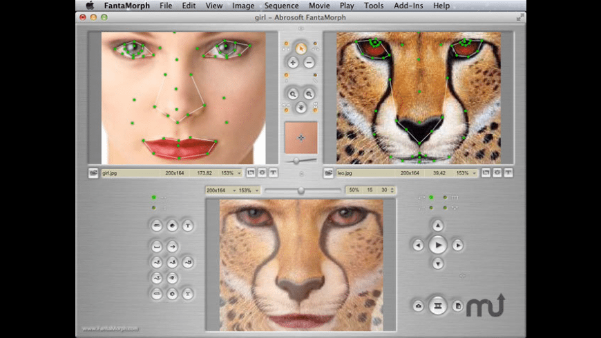This screenshot has height=338, width=601.
Task: Click the round effect icon for girl.jpg
Action: pyautogui.click(x=263, y=173)
